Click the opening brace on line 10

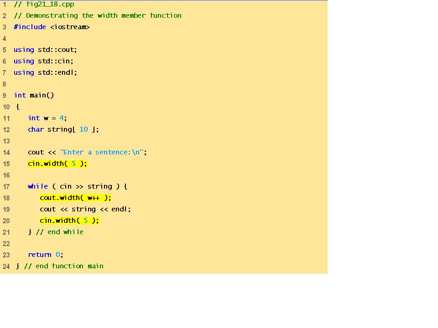(18, 107)
